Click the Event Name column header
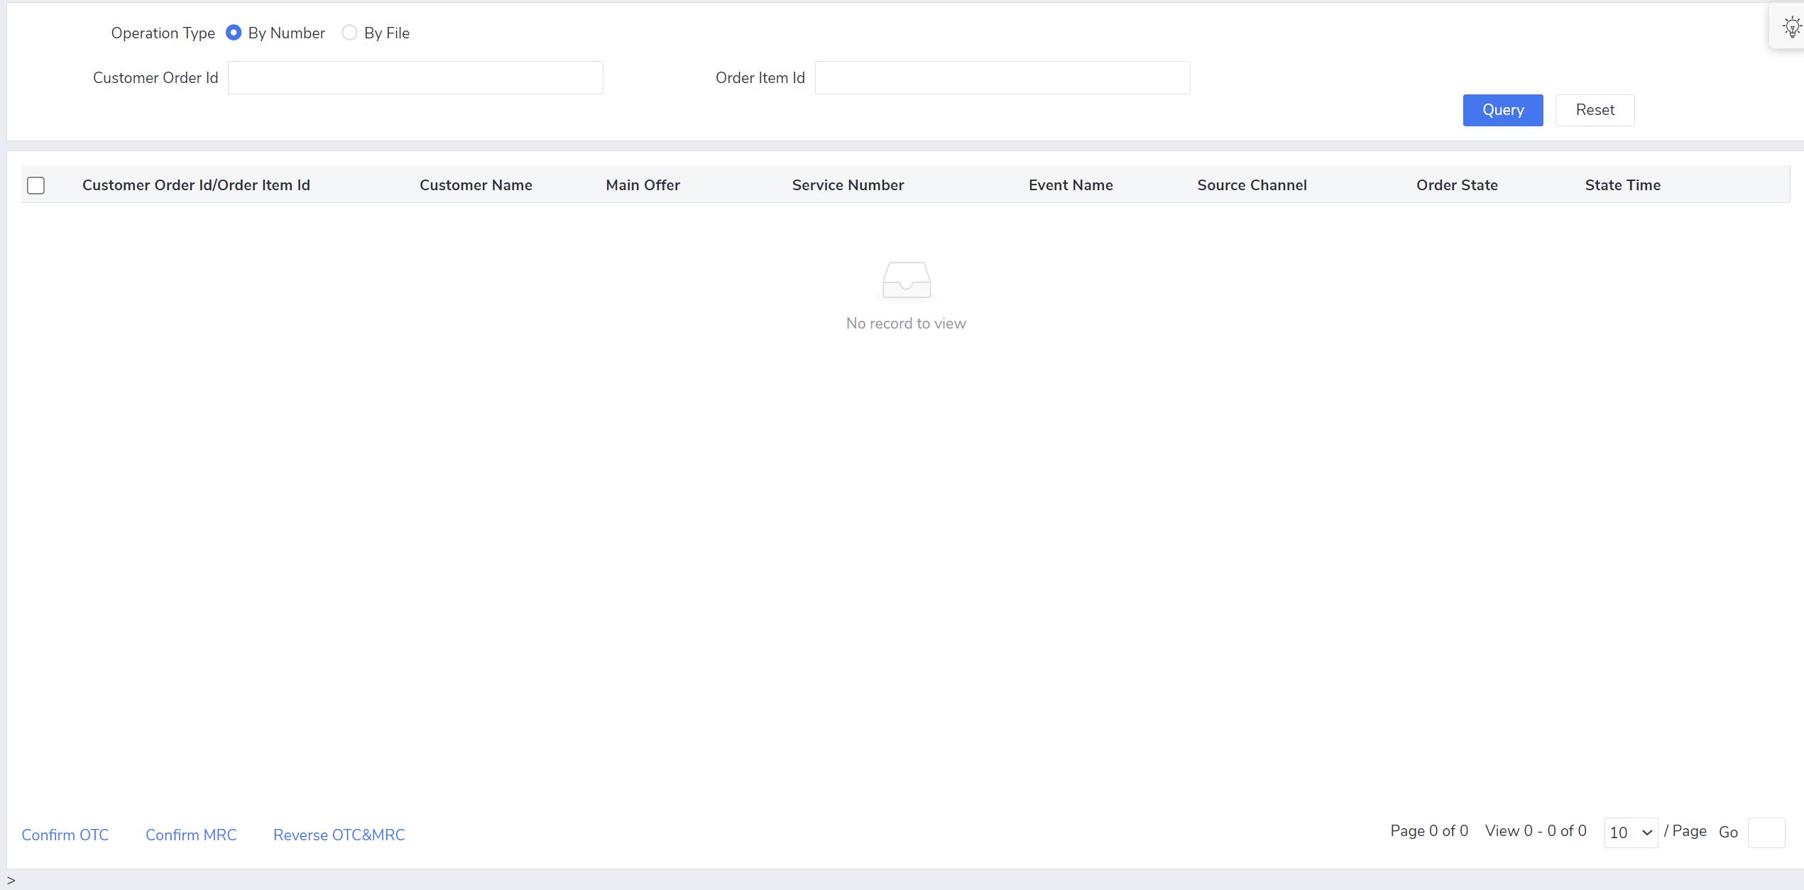Image resolution: width=1804 pixels, height=890 pixels. [1070, 184]
